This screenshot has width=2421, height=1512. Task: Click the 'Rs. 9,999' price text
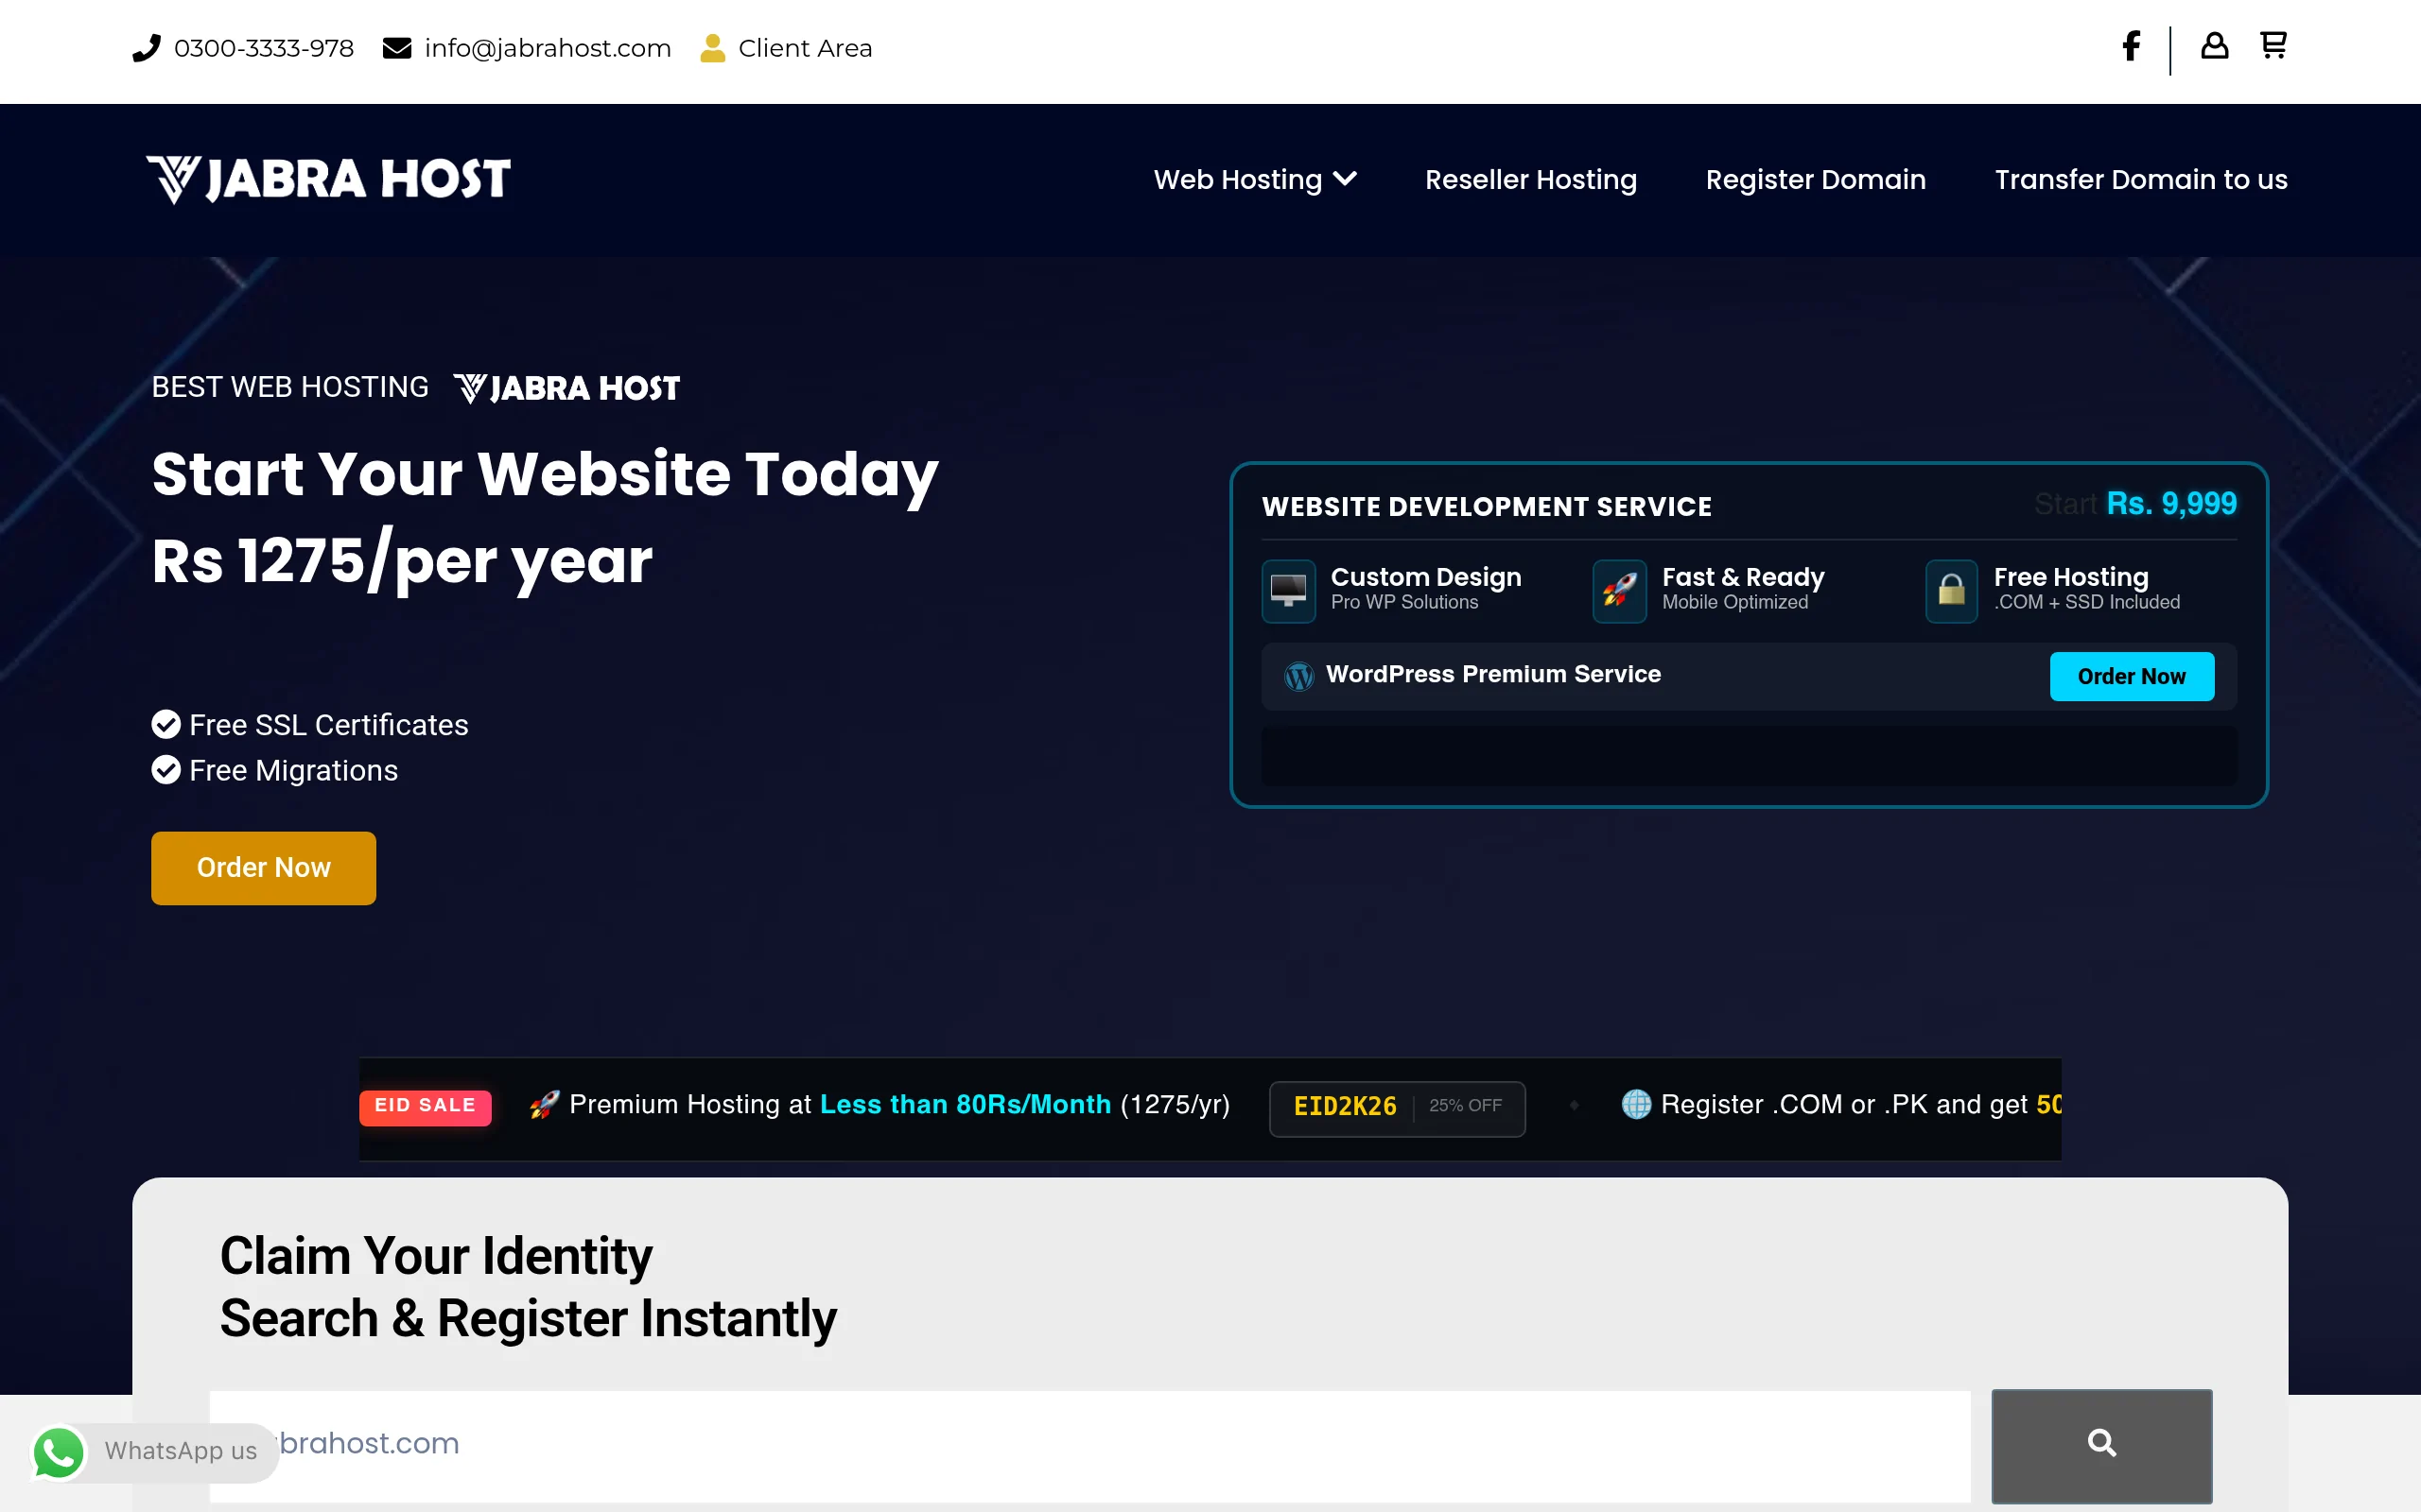tap(2171, 504)
